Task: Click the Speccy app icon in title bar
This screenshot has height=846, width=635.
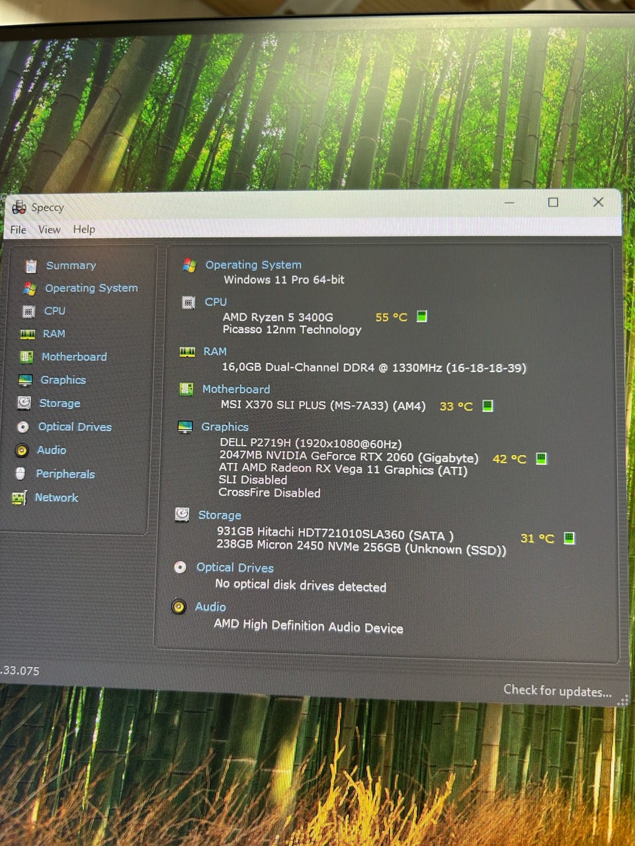Action: 19,208
